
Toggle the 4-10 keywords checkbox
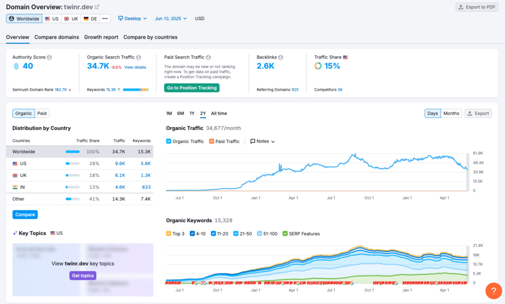192,233
